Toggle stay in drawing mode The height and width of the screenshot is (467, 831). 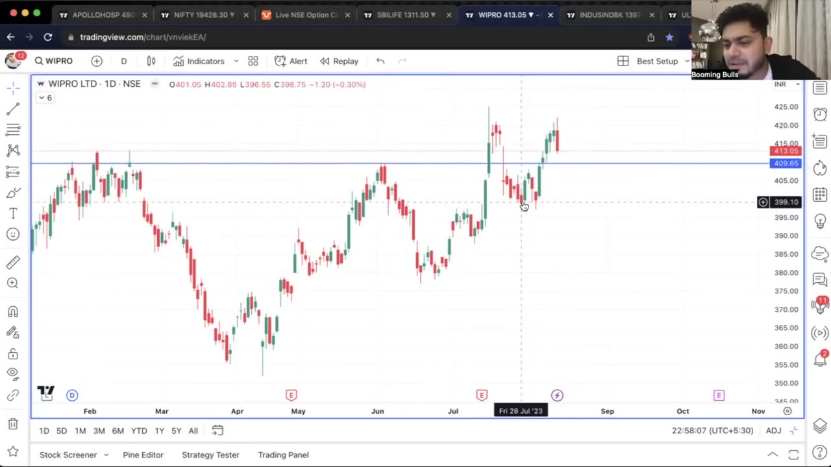13,333
